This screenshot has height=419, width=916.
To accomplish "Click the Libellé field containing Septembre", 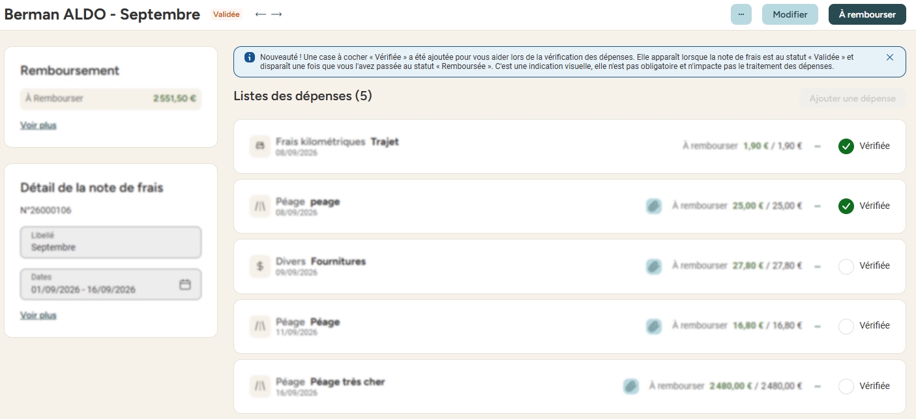I will (x=111, y=242).
